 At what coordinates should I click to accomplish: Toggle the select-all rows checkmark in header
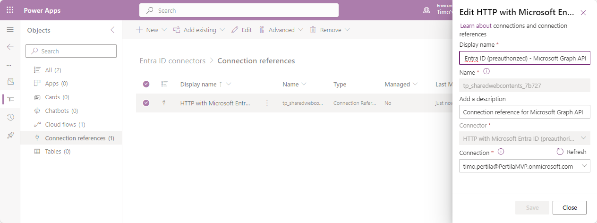146,84
